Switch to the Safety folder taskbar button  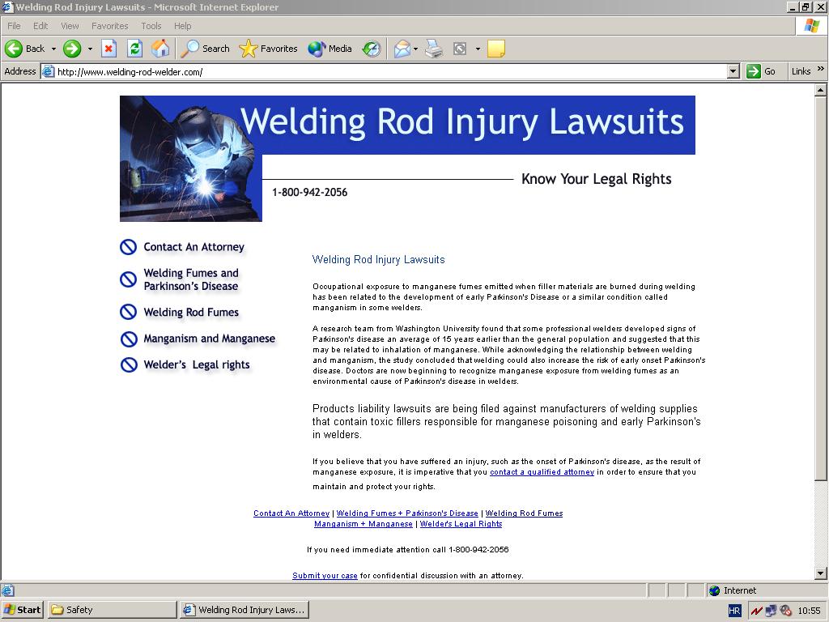(112, 611)
